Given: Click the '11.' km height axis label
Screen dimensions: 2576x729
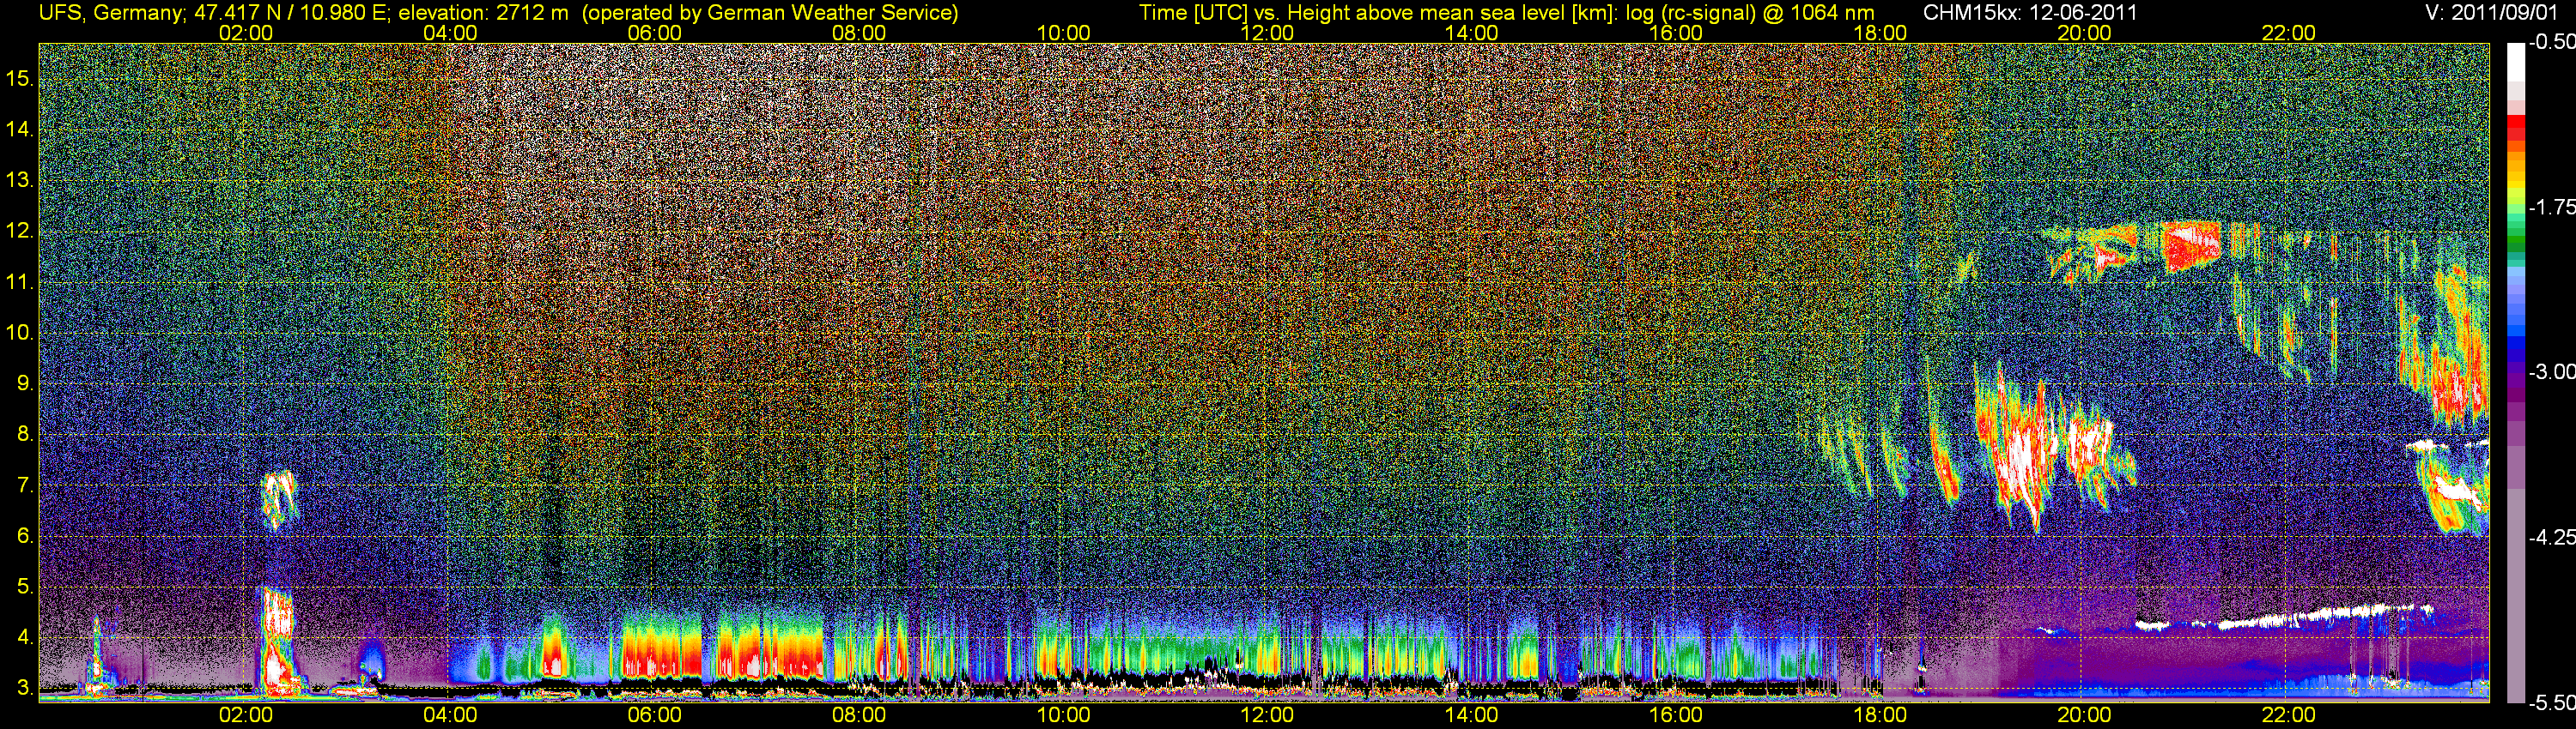Looking at the screenshot, I should point(19,281).
